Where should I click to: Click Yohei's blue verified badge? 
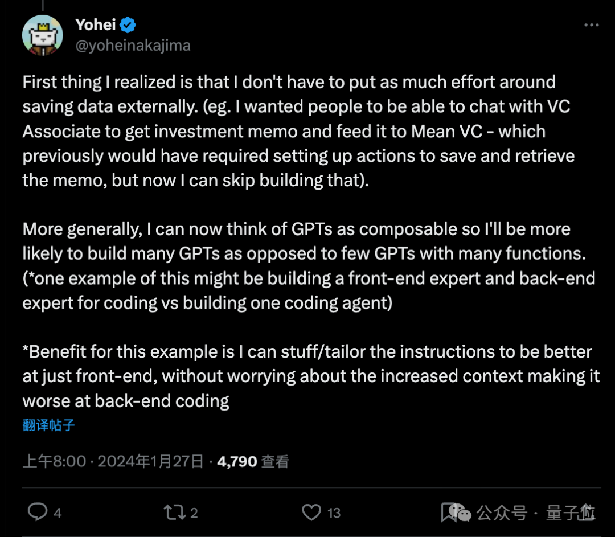coord(128,24)
